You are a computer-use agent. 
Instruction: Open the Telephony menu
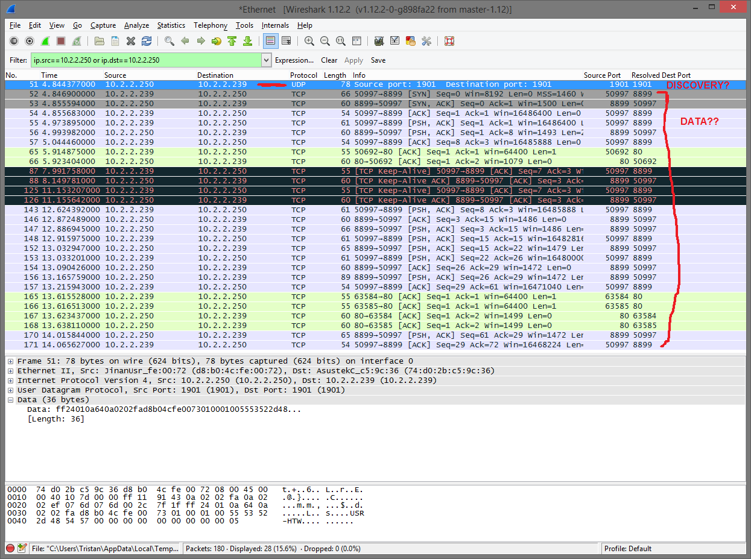(210, 25)
